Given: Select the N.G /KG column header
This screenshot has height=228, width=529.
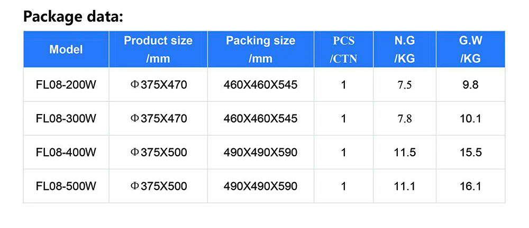Looking at the screenshot, I should click(405, 50).
